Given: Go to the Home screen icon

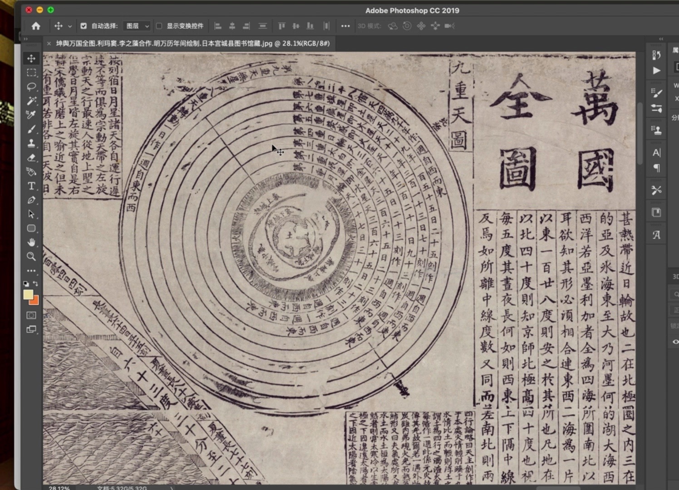Looking at the screenshot, I should click(36, 26).
